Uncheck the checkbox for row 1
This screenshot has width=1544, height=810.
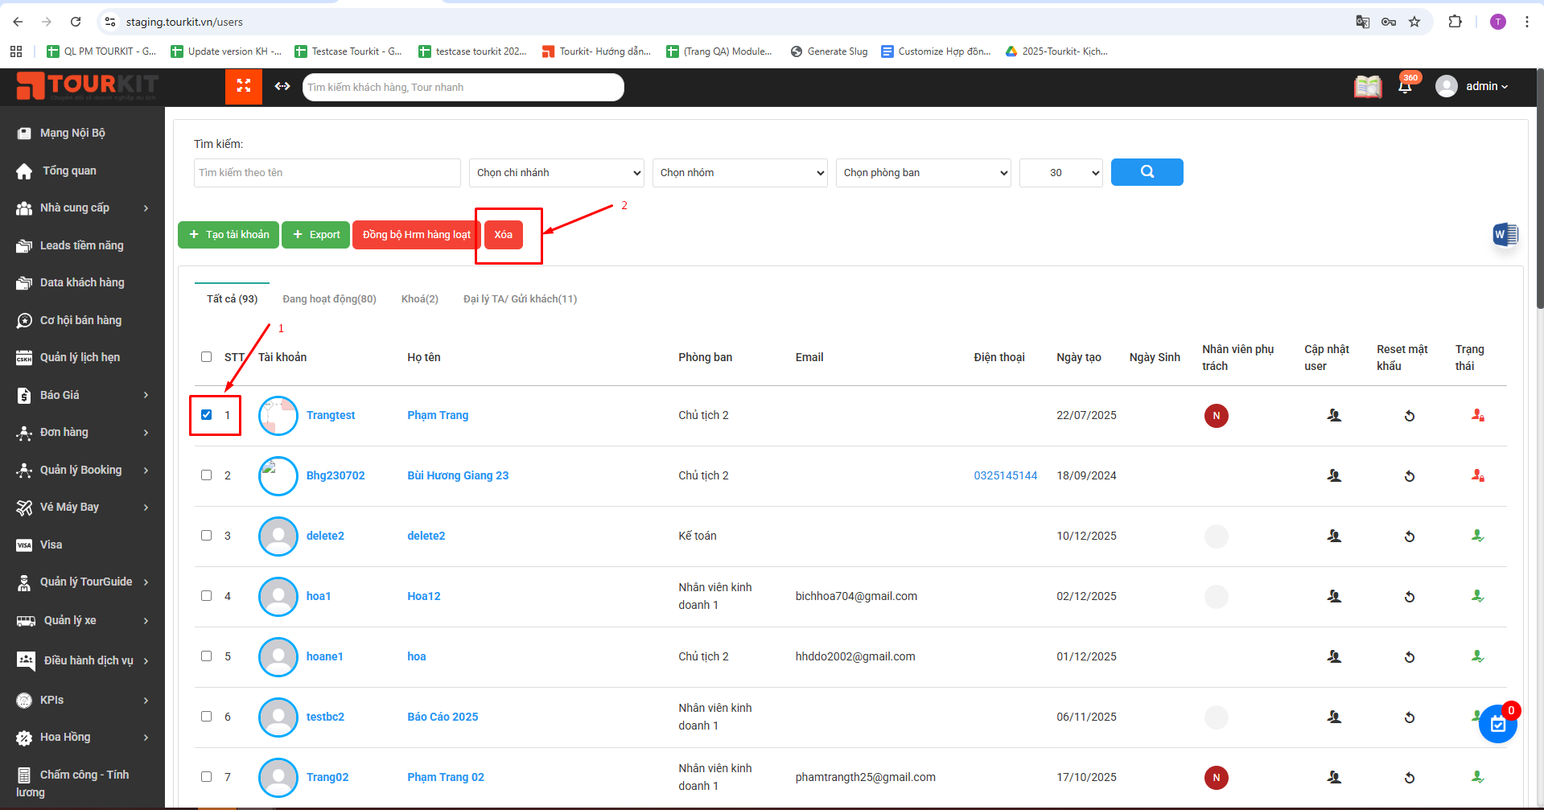pos(207,415)
